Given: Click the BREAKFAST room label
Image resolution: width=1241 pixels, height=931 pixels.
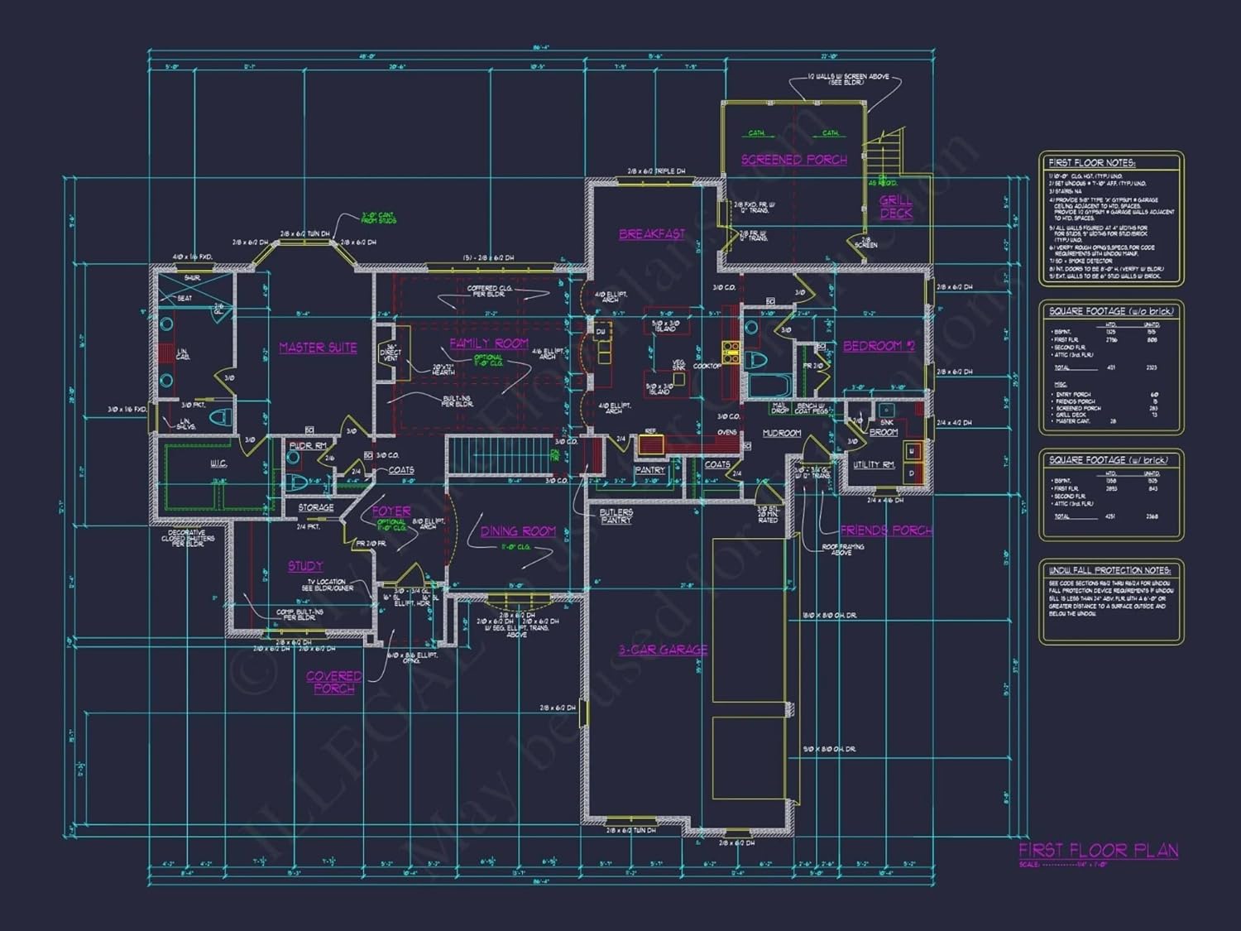Looking at the screenshot, I should [x=651, y=234].
